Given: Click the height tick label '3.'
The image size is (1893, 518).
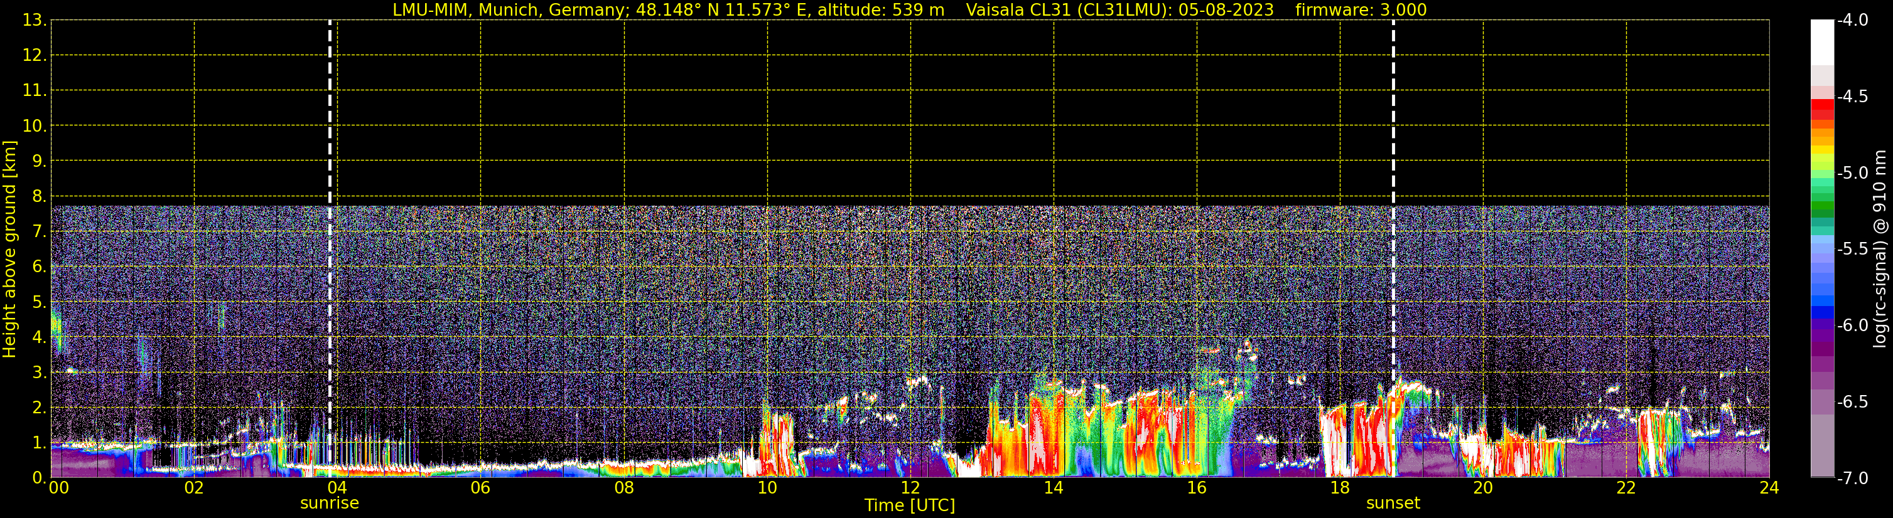Looking at the screenshot, I should point(39,373).
